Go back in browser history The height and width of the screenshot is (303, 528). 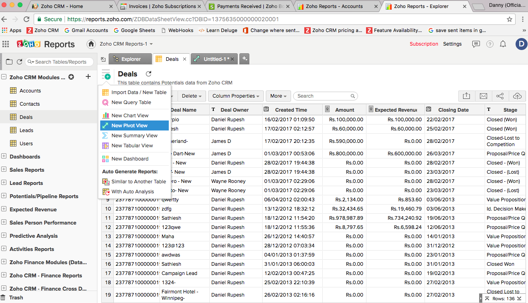click(x=4, y=19)
